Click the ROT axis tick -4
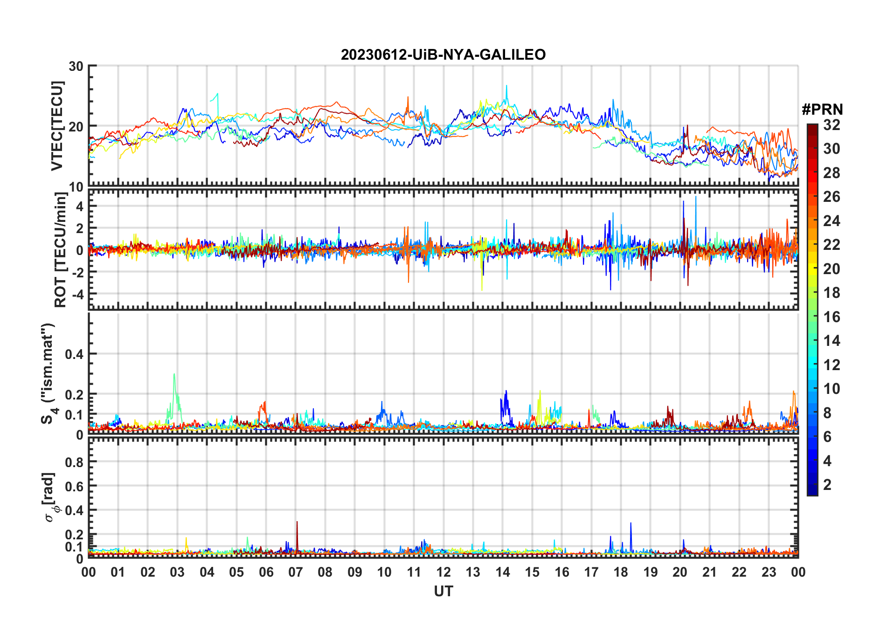887x620 pixels. coord(77,294)
